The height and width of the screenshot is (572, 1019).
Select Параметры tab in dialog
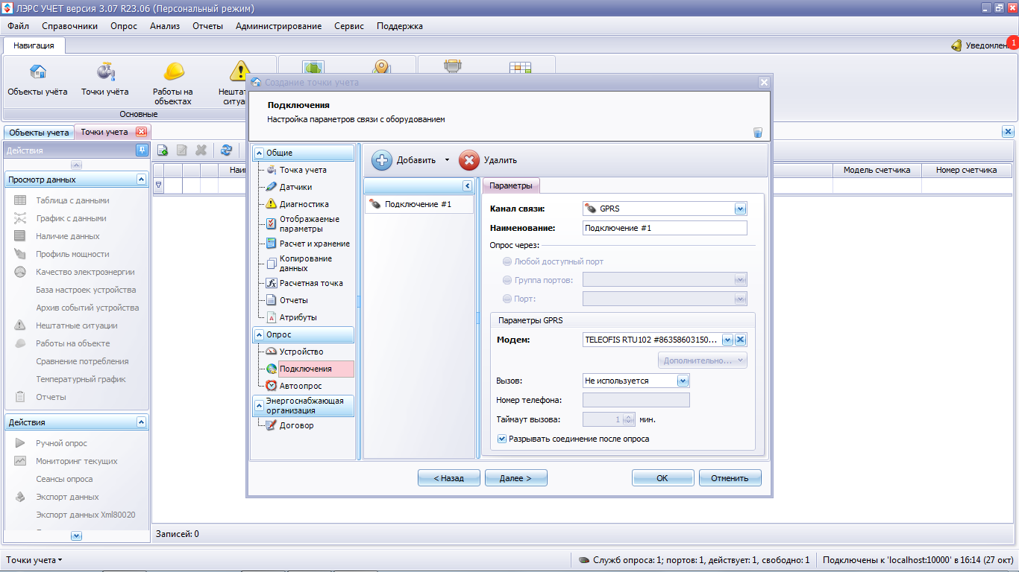point(511,185)
